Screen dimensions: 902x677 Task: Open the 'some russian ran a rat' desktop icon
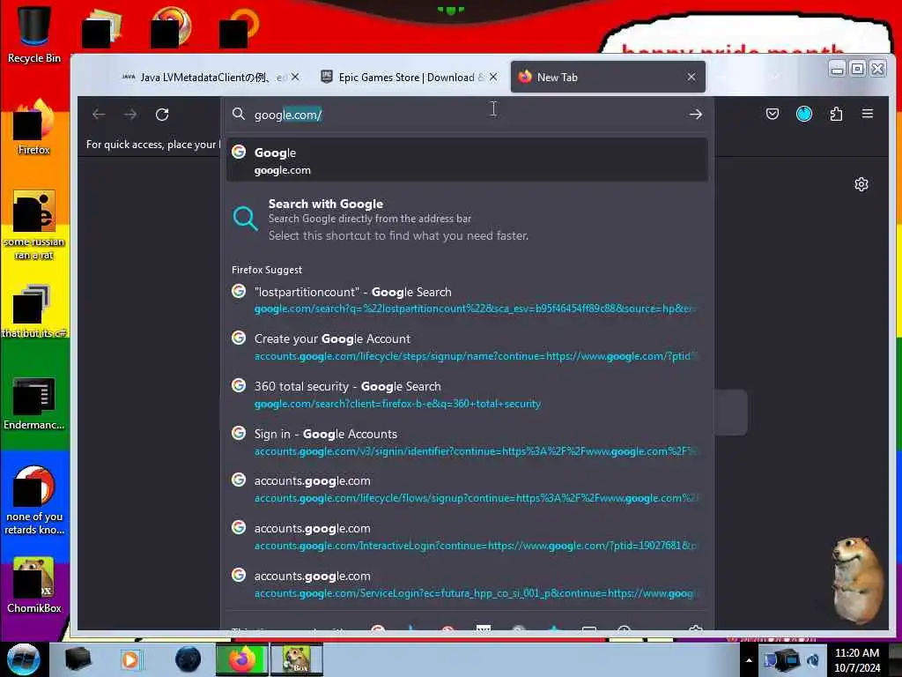tap(34, 225)
